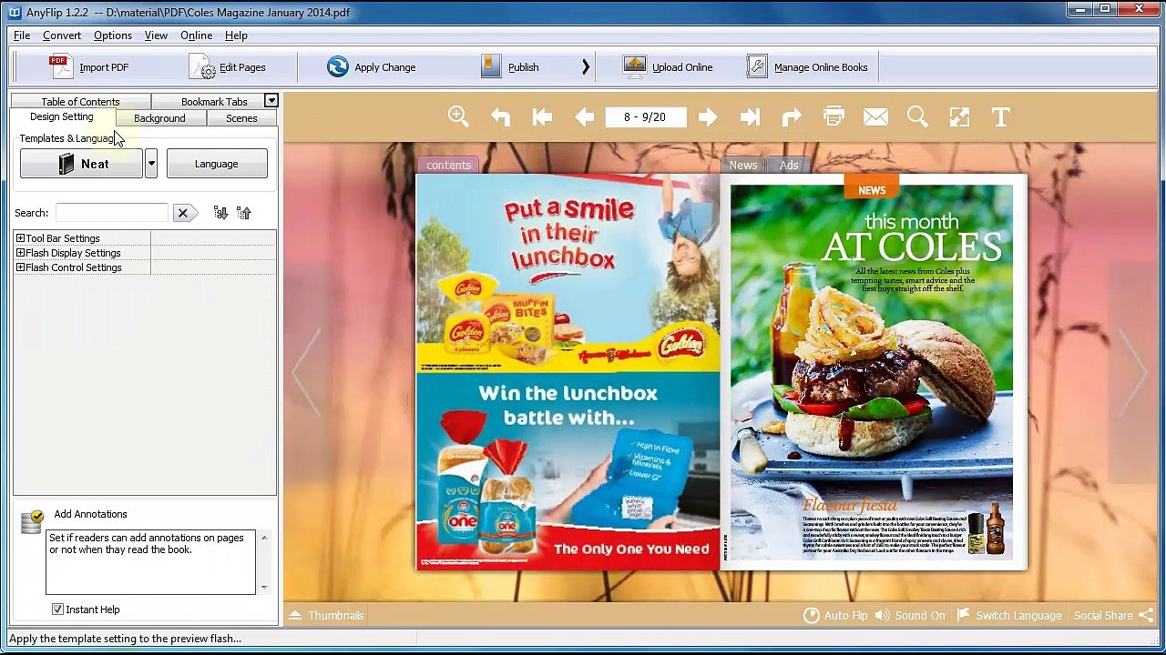Open the Search icon in viewer toolbar
This screenshot has height=655, width=1166.
(917, 116)
